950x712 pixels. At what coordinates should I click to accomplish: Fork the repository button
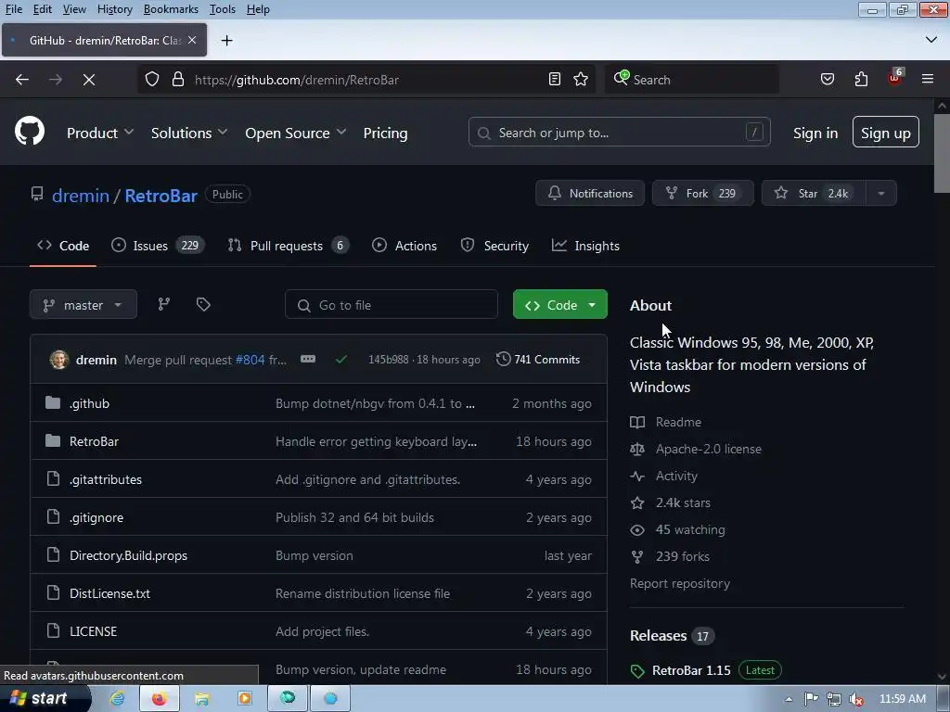pos(703,193)
